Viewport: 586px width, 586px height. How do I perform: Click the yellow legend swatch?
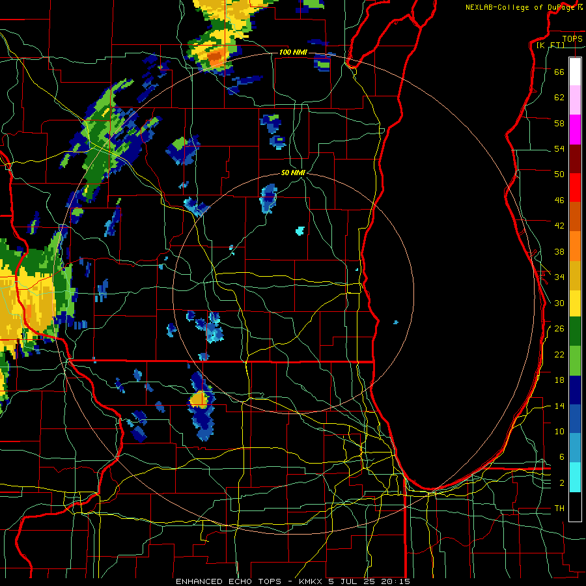tap(575, 303)
